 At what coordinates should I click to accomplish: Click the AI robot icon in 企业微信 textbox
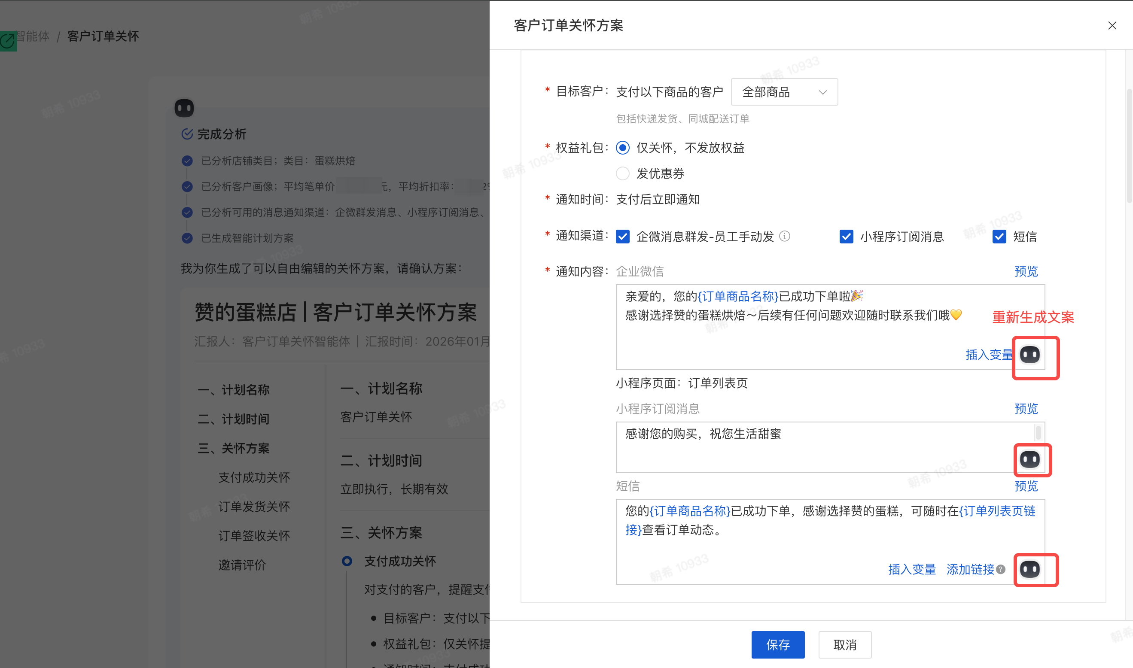[x=1029, y=355]
